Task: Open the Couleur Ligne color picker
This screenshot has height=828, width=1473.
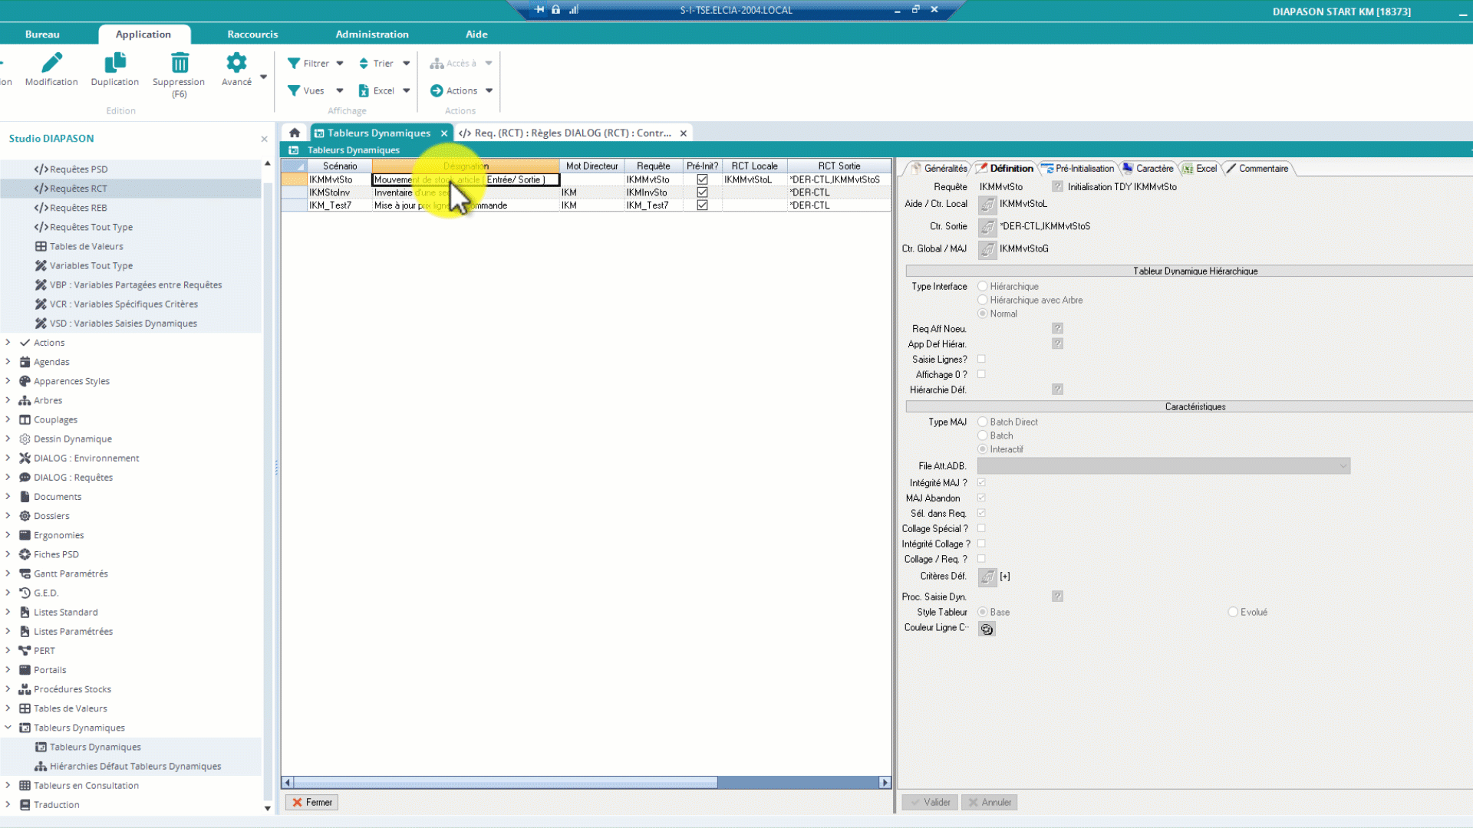Action: click(987, 629)
